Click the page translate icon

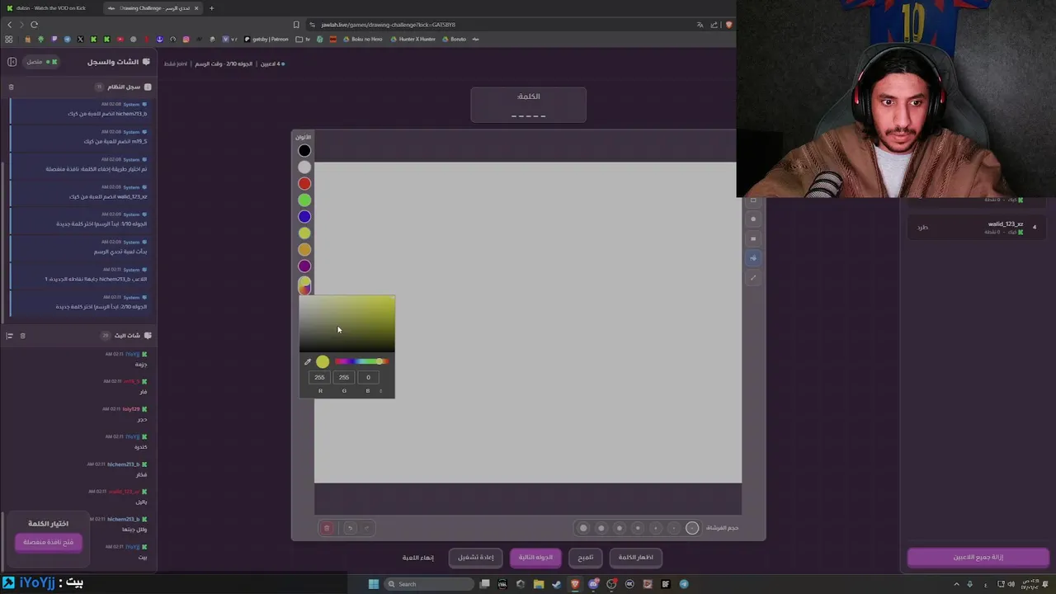click(x=700, y=25)
